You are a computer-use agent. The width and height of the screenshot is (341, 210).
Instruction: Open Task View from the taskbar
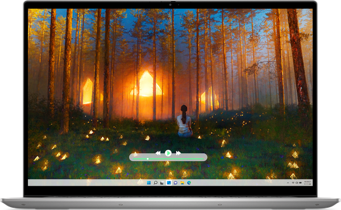click(x=162, y=183)
